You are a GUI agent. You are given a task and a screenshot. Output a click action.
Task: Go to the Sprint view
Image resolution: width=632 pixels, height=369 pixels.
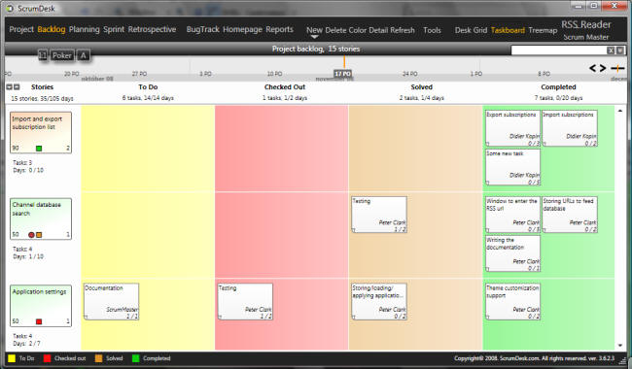(x=114, y=29)
